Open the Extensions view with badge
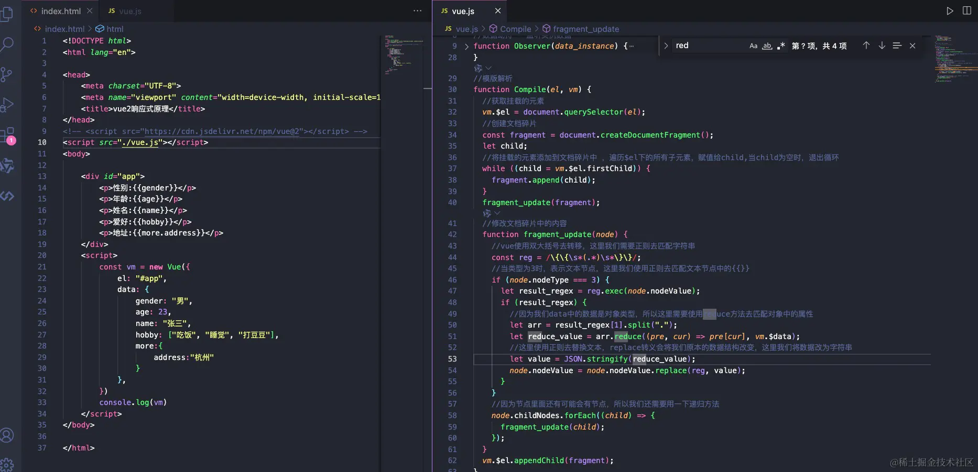 tap(7, 136)
